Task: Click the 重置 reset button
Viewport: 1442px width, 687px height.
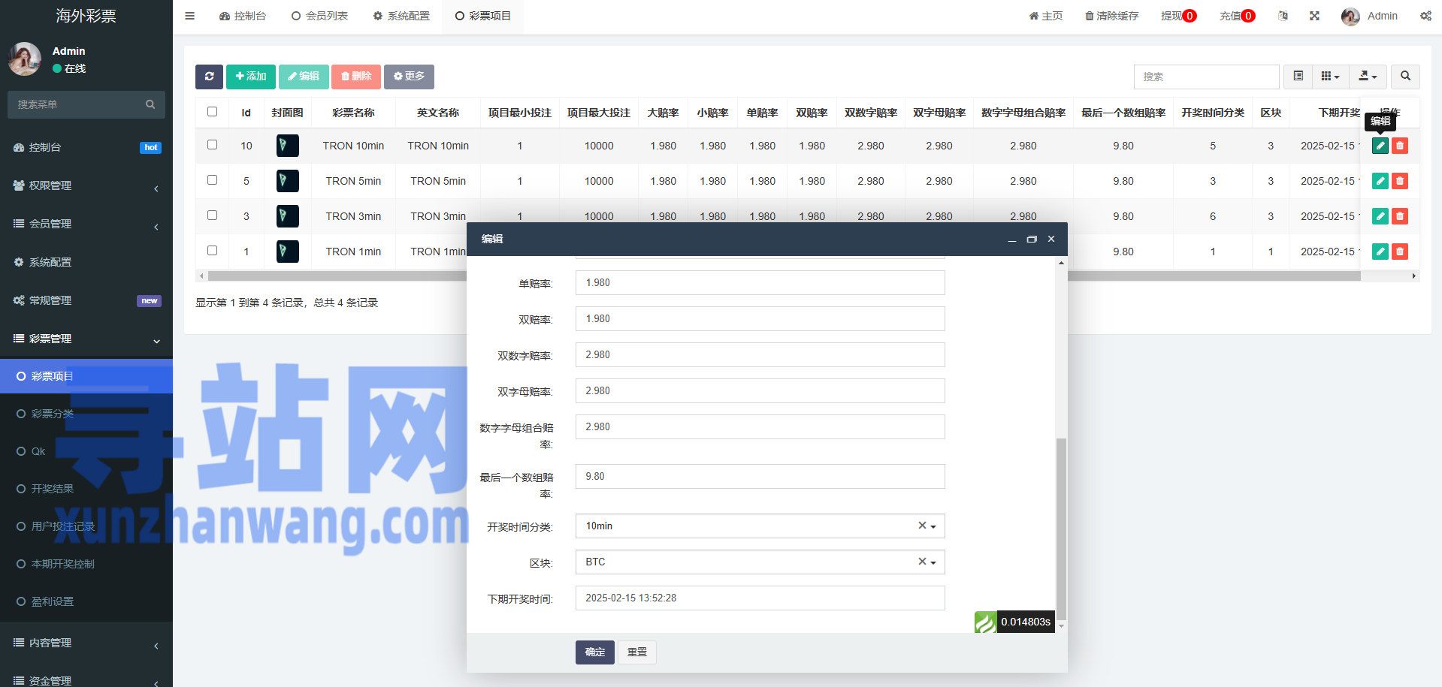Action: [x=637, y=652]
